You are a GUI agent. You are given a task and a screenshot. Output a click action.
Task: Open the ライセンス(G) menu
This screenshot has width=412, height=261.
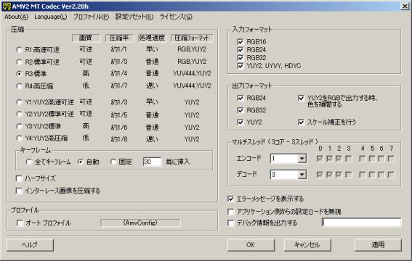[176, 17]
